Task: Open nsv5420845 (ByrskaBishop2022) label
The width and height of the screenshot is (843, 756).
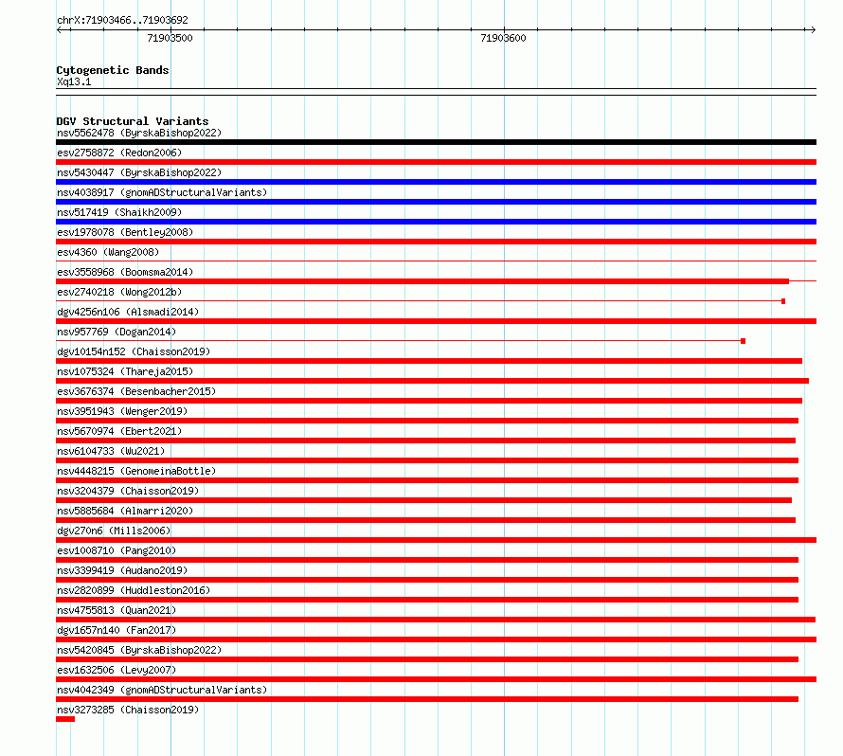Action: [x=139, y=650]
